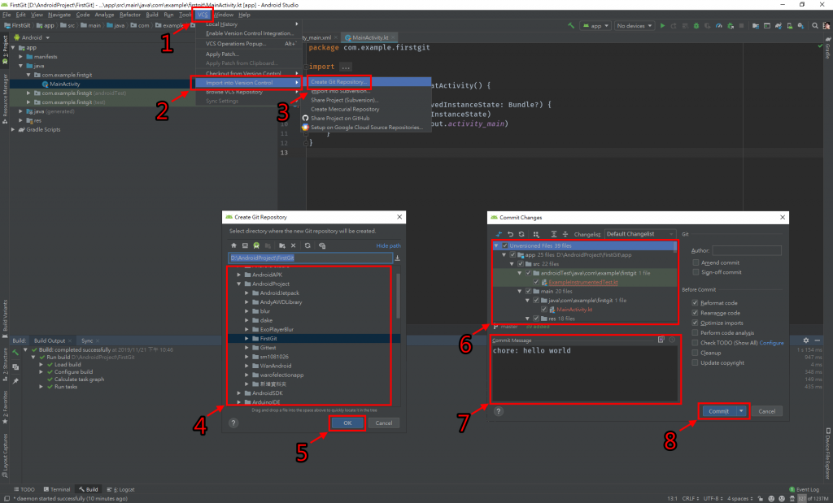833x503 pixels.
Task: Open the AVD Manager phone icon
Action: click(x=789, y=25)
